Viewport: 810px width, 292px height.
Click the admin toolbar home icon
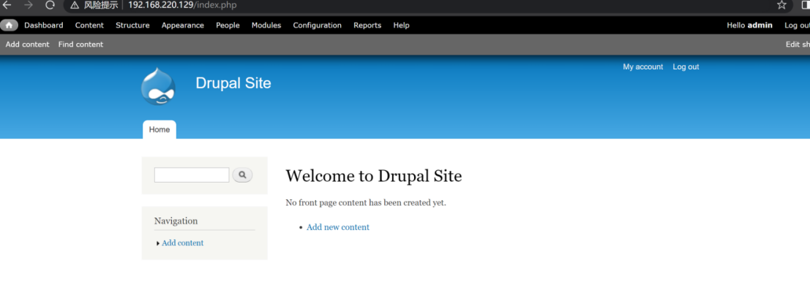(x=9, y=26)
